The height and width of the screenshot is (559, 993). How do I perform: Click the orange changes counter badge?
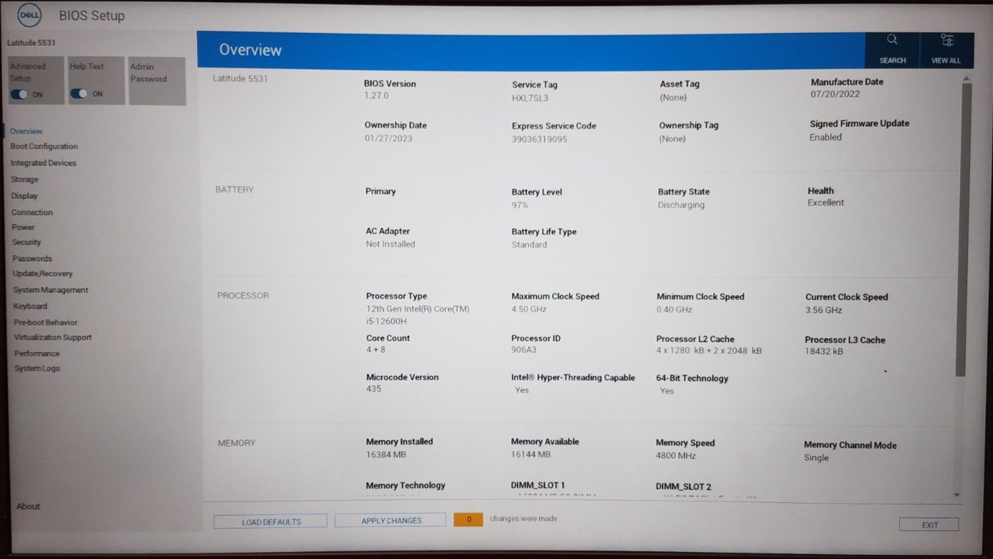(x=468, y=519)
